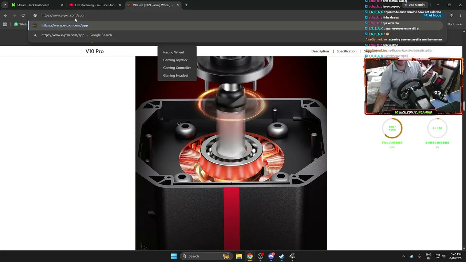Image resolution: width=466 pixels, height=262 pixels.
Task: Click the V10 Pro product title
Action: coord(95,51)
